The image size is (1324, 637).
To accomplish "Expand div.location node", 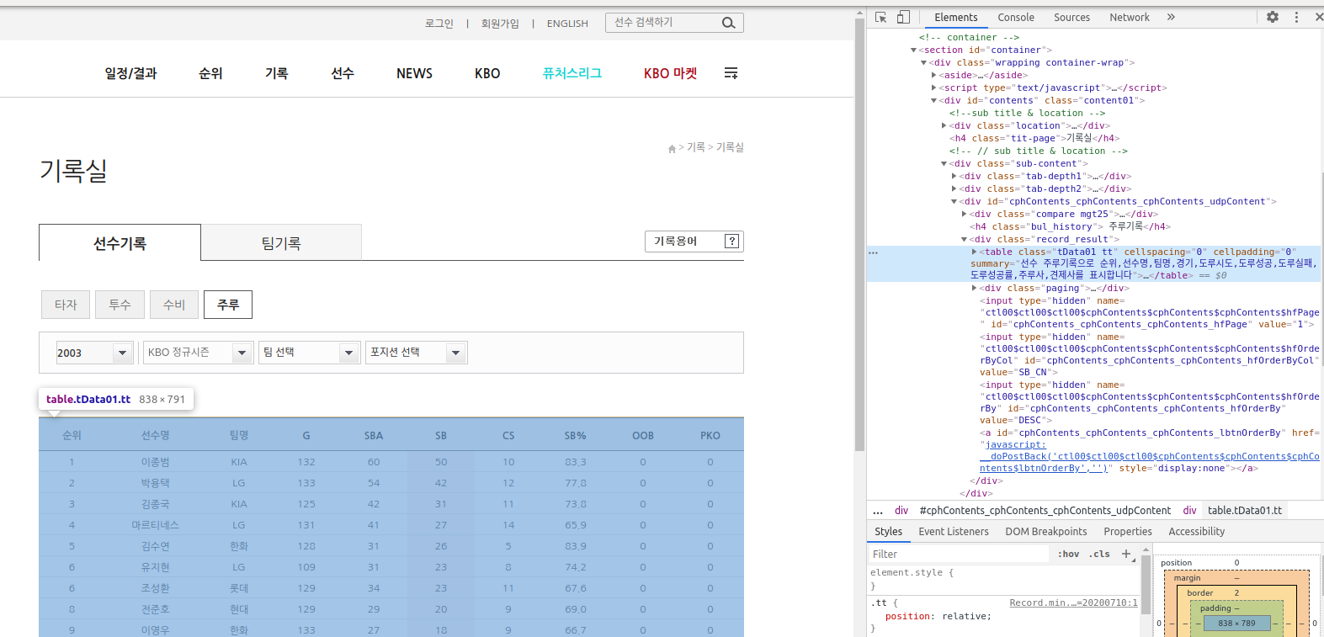I will [944, 125].
